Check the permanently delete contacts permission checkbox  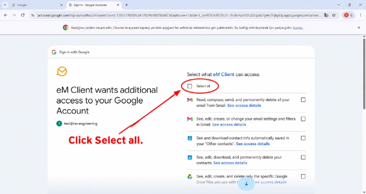point(303,157)
